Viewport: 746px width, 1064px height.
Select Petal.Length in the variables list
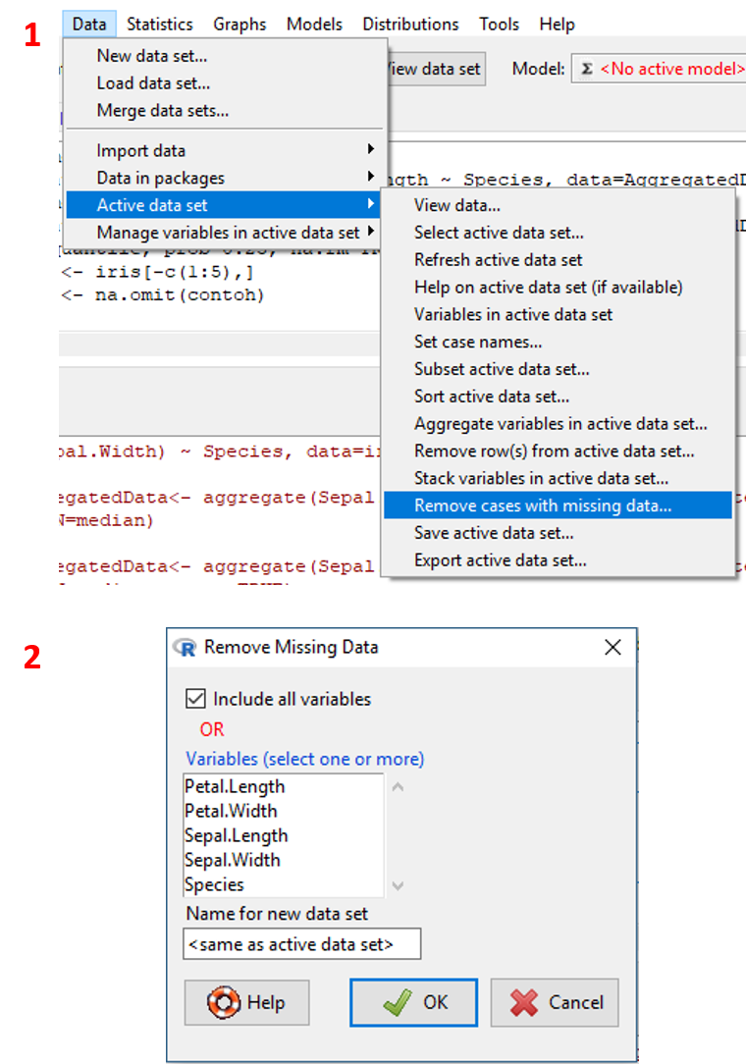pyautogui.click(x=235, y=786)
